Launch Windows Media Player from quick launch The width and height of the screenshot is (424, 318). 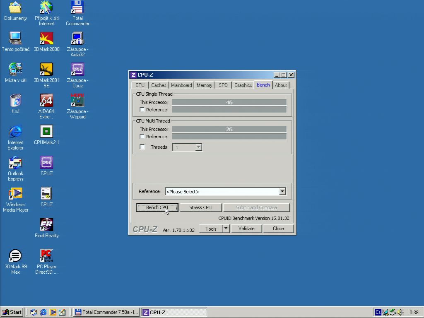(x=53, y=312)
